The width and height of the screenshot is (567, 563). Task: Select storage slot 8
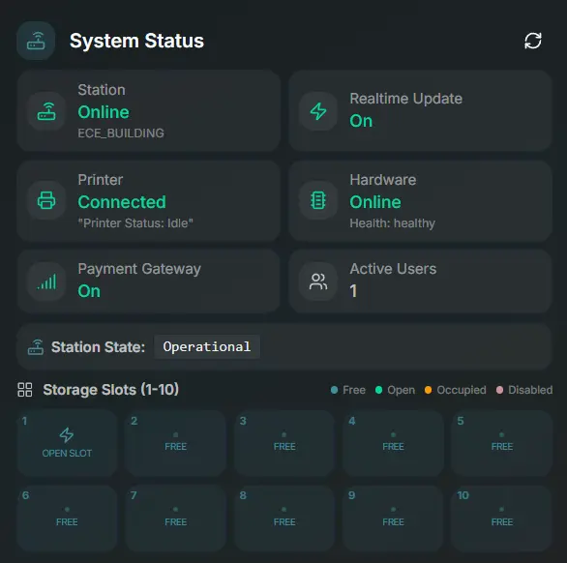(284, 519)
